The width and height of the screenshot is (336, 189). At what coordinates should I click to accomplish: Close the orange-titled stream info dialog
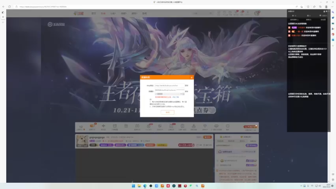click(x=192, y=78)
